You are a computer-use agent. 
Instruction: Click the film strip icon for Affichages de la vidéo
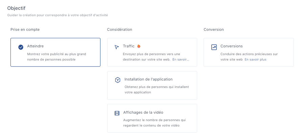point(117,113)
